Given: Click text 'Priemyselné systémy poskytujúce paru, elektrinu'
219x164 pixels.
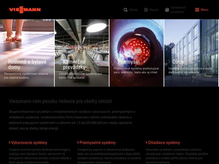Looking at the screenshot, I should click(136, 70).
